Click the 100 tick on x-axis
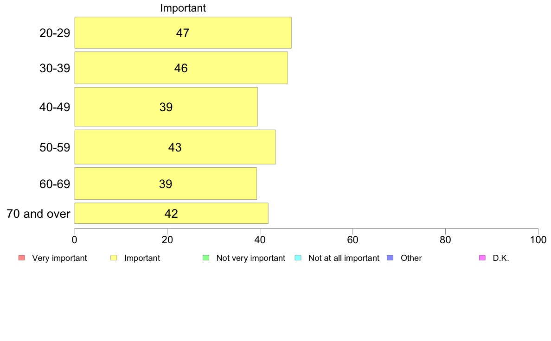551x341 pixels. 538,240
